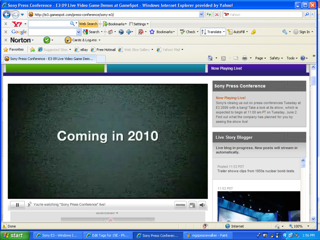
Task: Switch to mgspeacewalker Paint in taskbar
Action: click(206, 235)
